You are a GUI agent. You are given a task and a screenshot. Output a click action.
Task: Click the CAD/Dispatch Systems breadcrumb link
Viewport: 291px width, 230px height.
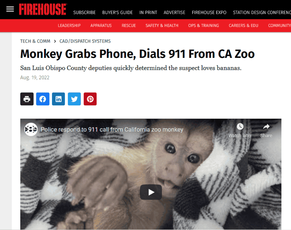click(85, 41)
